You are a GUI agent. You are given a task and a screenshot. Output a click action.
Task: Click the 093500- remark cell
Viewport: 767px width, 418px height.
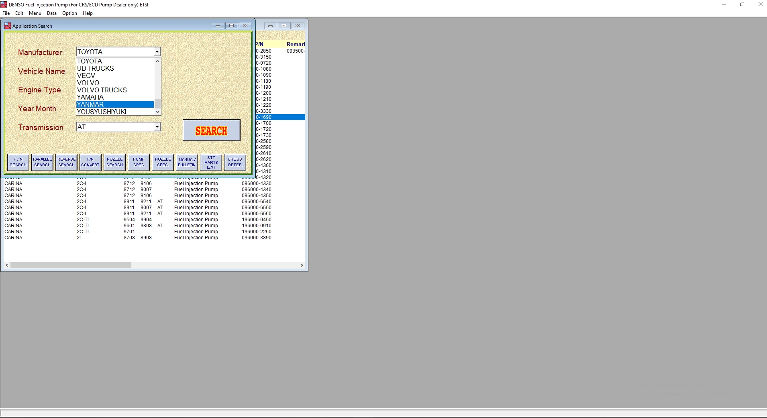pyautogui.click(x=296, y=51)
